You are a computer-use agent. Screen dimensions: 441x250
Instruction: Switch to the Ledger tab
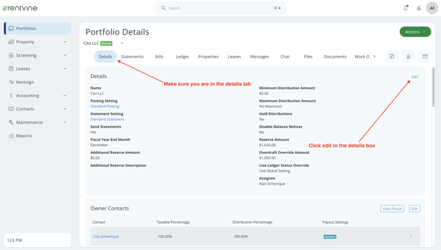pos(182,56)
